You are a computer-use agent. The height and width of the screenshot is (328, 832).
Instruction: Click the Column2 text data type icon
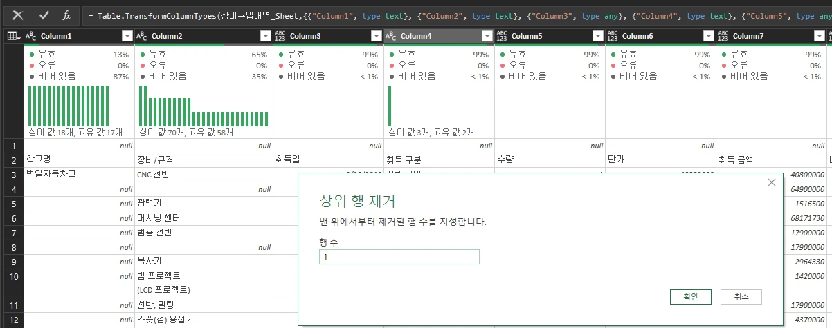(x=142, y=36)
